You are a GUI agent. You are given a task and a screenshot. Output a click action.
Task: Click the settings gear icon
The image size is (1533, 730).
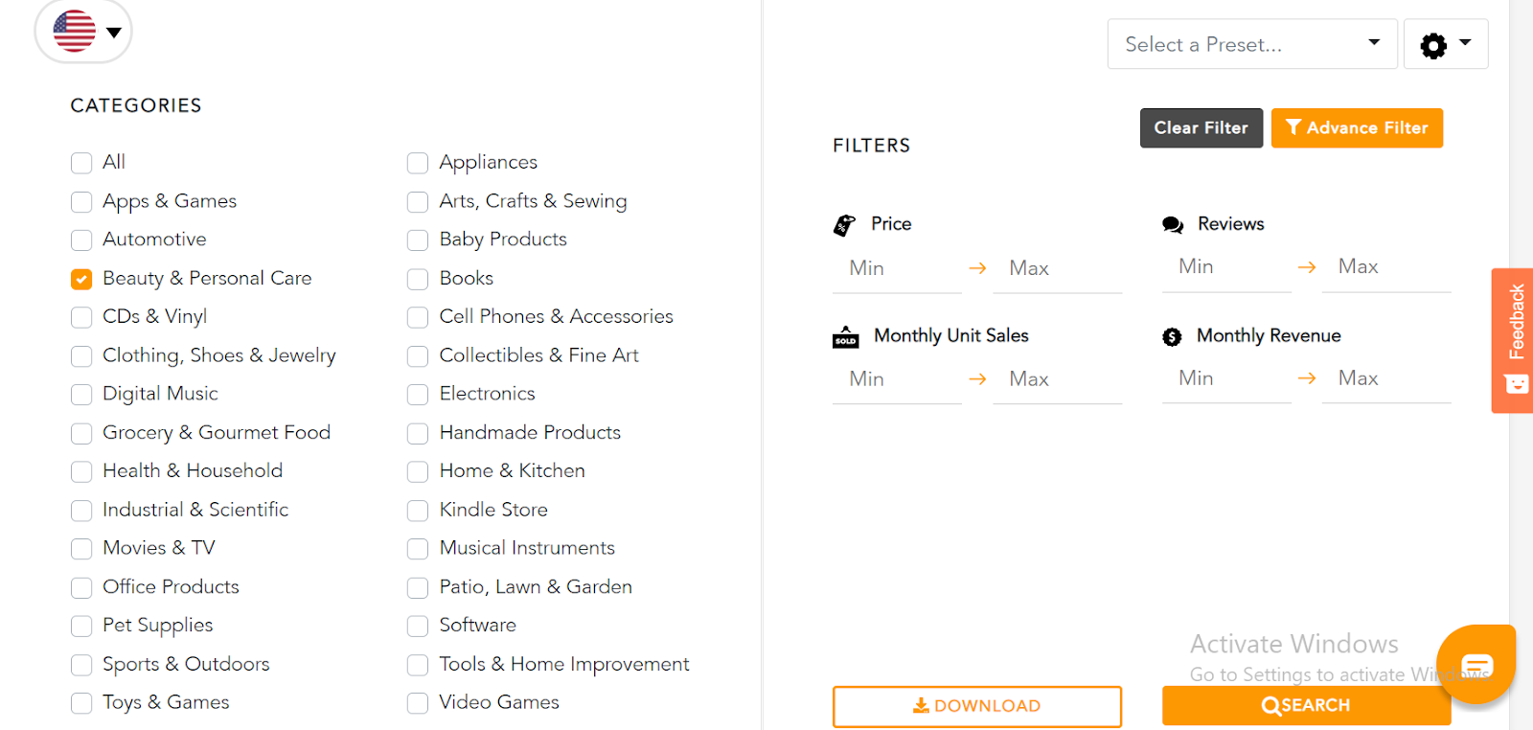1433,45
